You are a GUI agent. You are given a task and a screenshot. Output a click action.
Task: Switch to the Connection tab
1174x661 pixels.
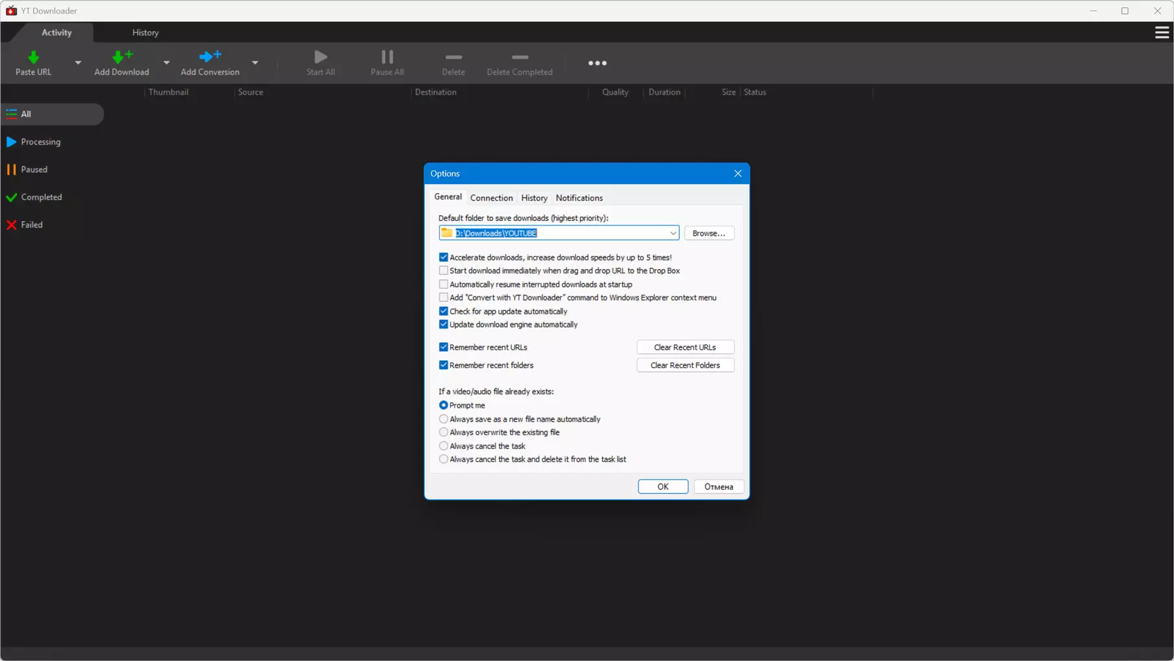491,198
